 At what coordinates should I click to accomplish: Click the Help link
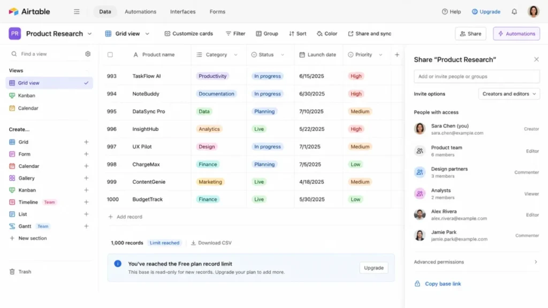pyautogui.click(x=451, y=12)
